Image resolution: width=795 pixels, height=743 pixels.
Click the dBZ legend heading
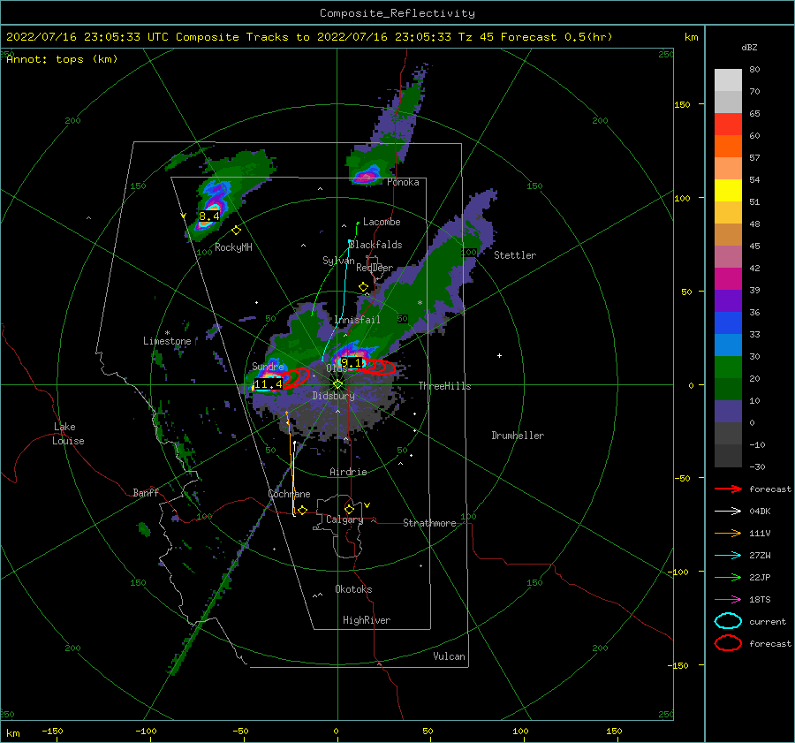[x=749, y=48]
